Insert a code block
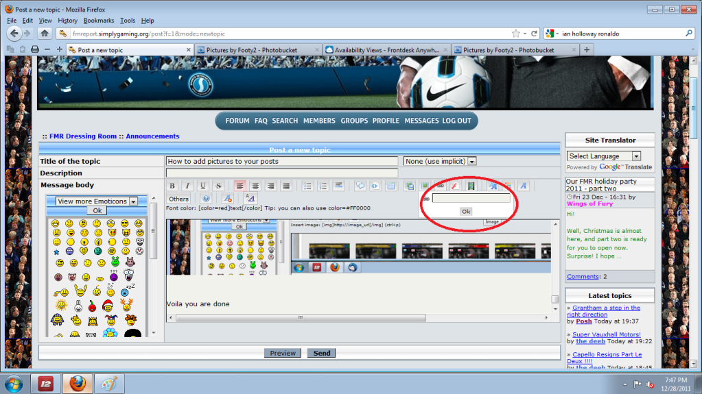This screenshot has width=702, height=394. click(x=375, y=186)
